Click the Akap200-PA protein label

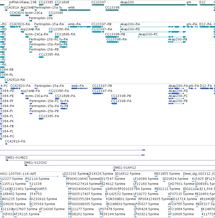178,86
